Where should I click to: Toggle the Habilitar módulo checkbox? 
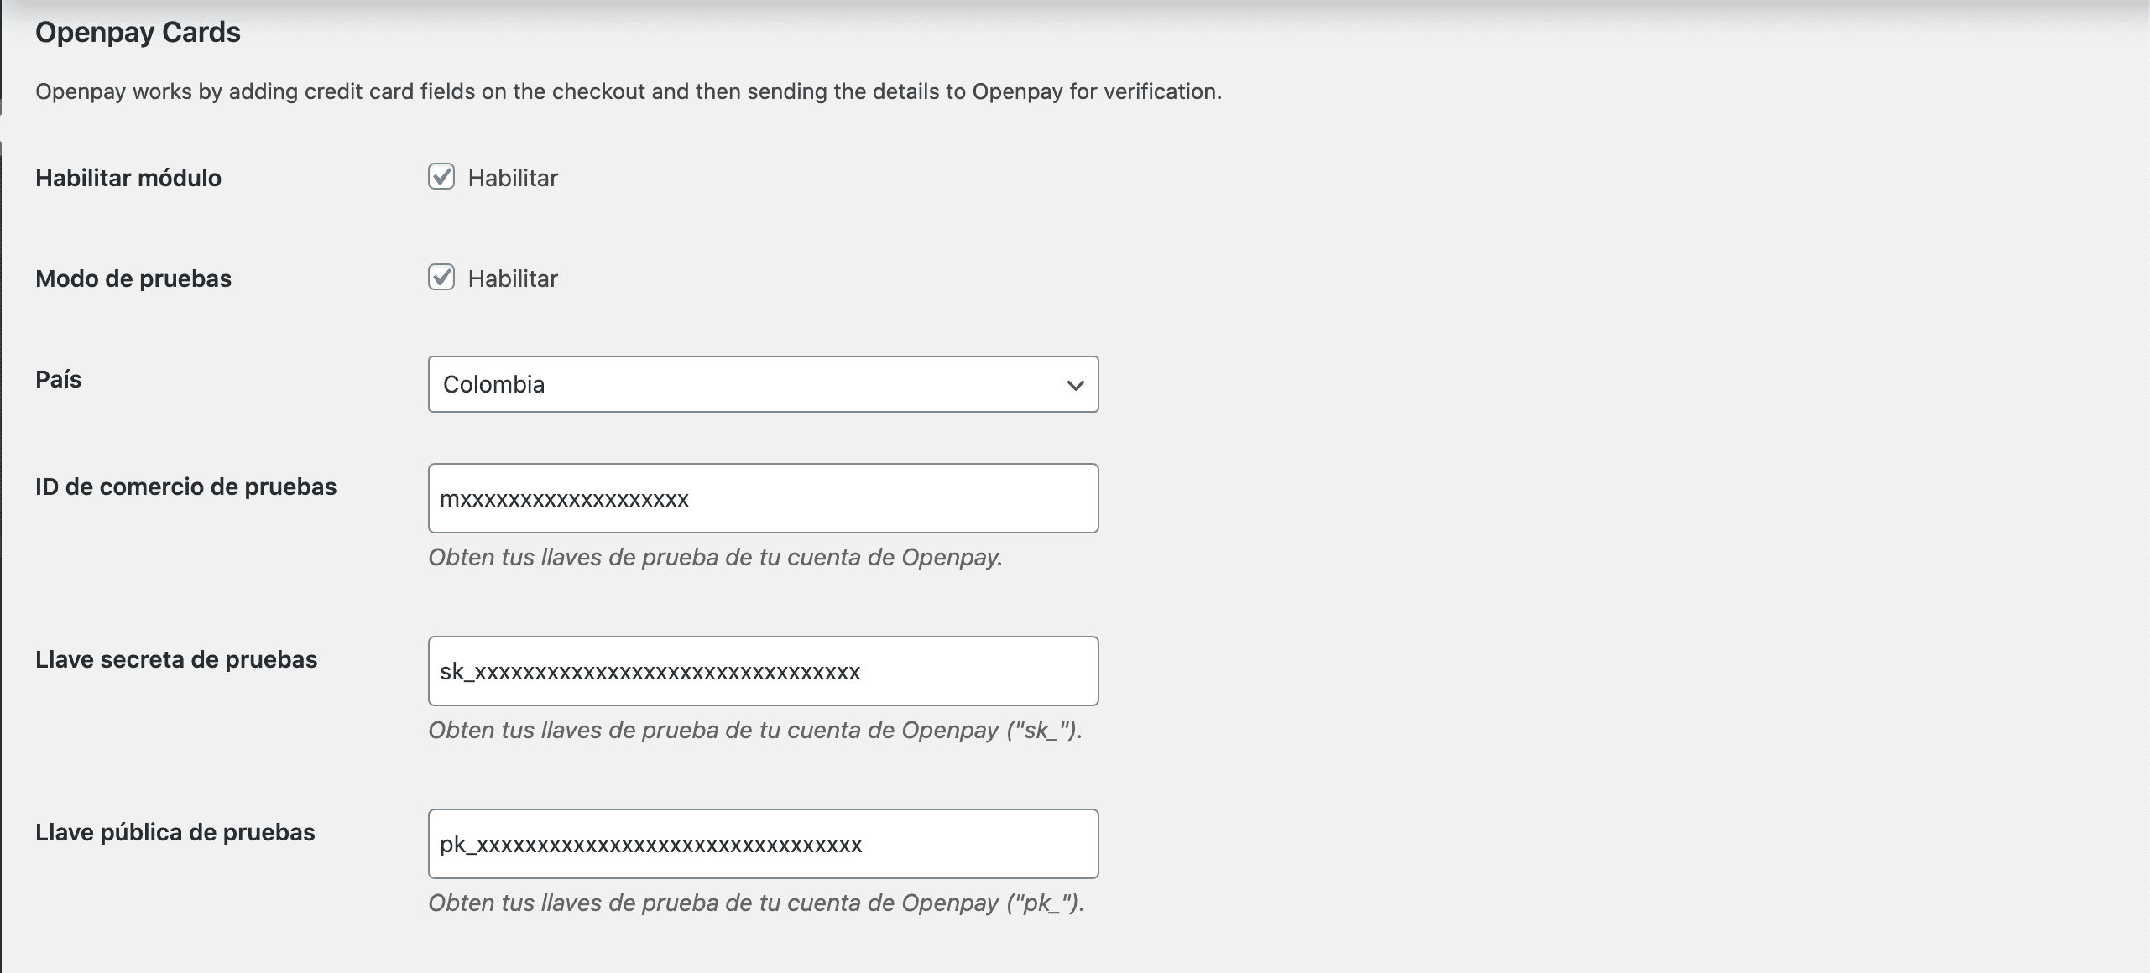pos(441,177)
